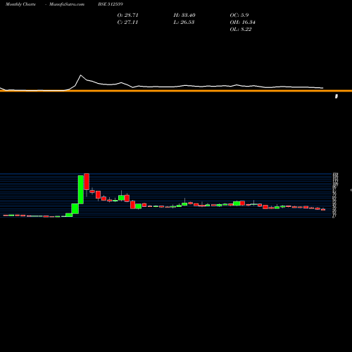Select the close value C: 27.11
Screen dimensions: 352x352
[127, 23]
